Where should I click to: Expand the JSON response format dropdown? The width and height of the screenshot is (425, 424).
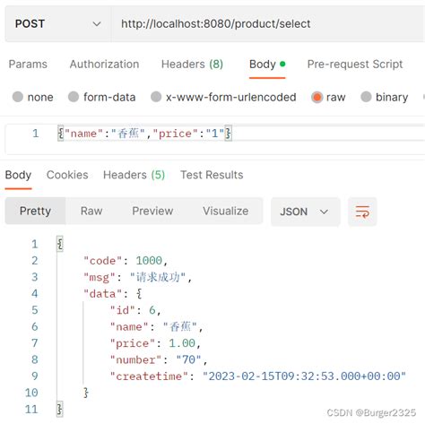pyautogui.click(x=305, y=212)
